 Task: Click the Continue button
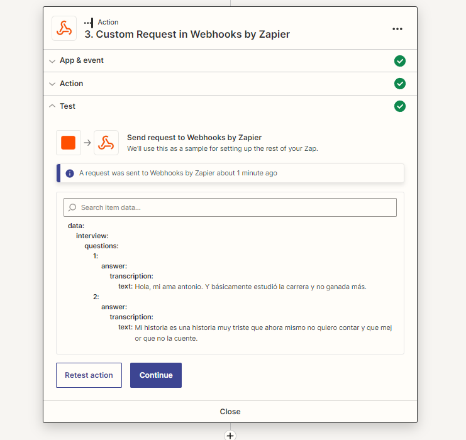pyautogui.click(x=156, y=375)
